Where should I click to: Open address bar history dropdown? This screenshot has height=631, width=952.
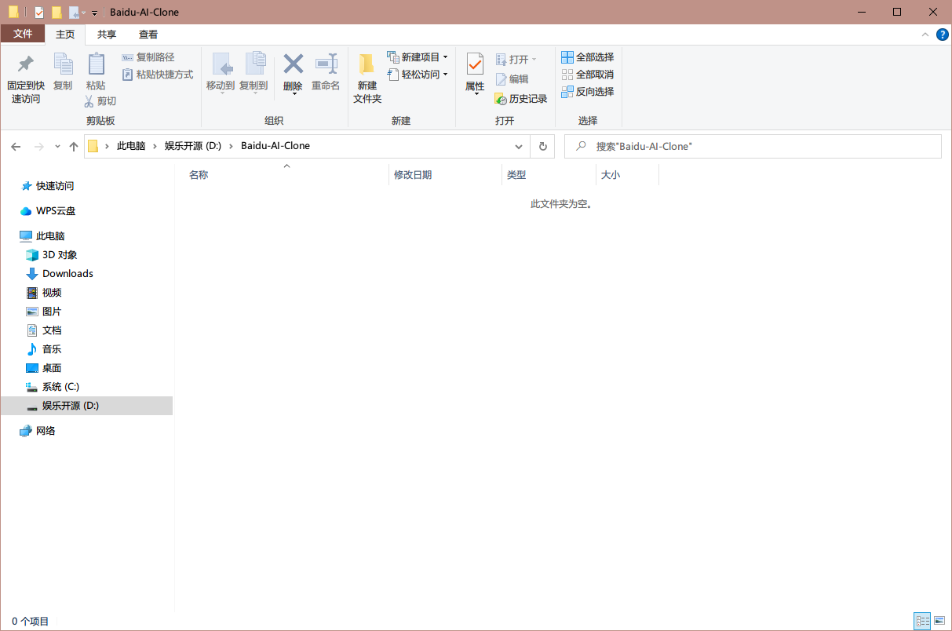coord(519,147)
